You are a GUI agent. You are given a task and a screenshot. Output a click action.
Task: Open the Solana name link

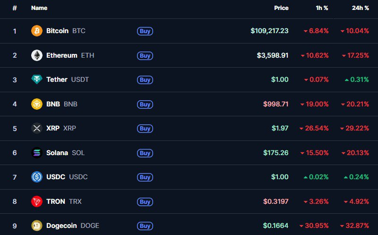pyautogui.click(x=57, y=153)
